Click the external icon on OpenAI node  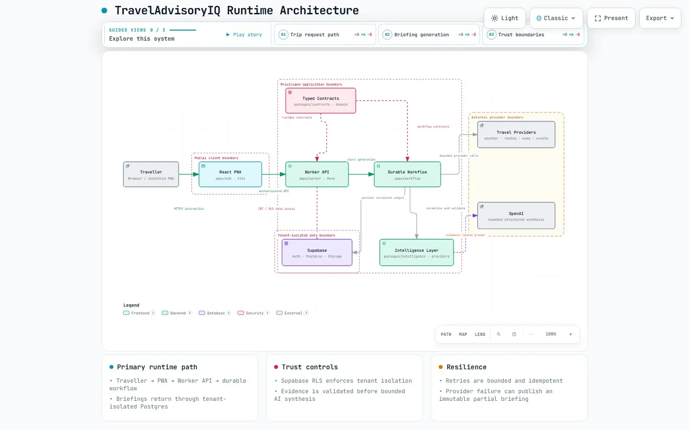tap(482, 206)
